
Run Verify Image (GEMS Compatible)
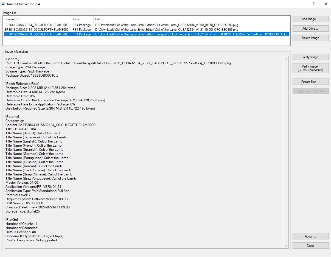310,68
